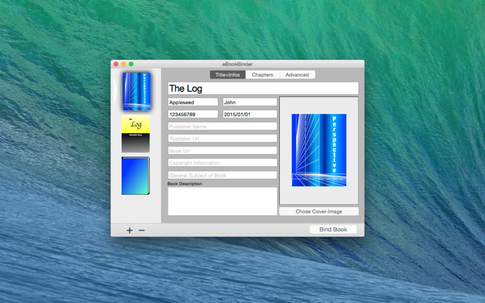Image resolution: width=485 pixels, height=303 pixels.
Task: Zoom eBookBinder window with green button
Action: coord(131,64)
